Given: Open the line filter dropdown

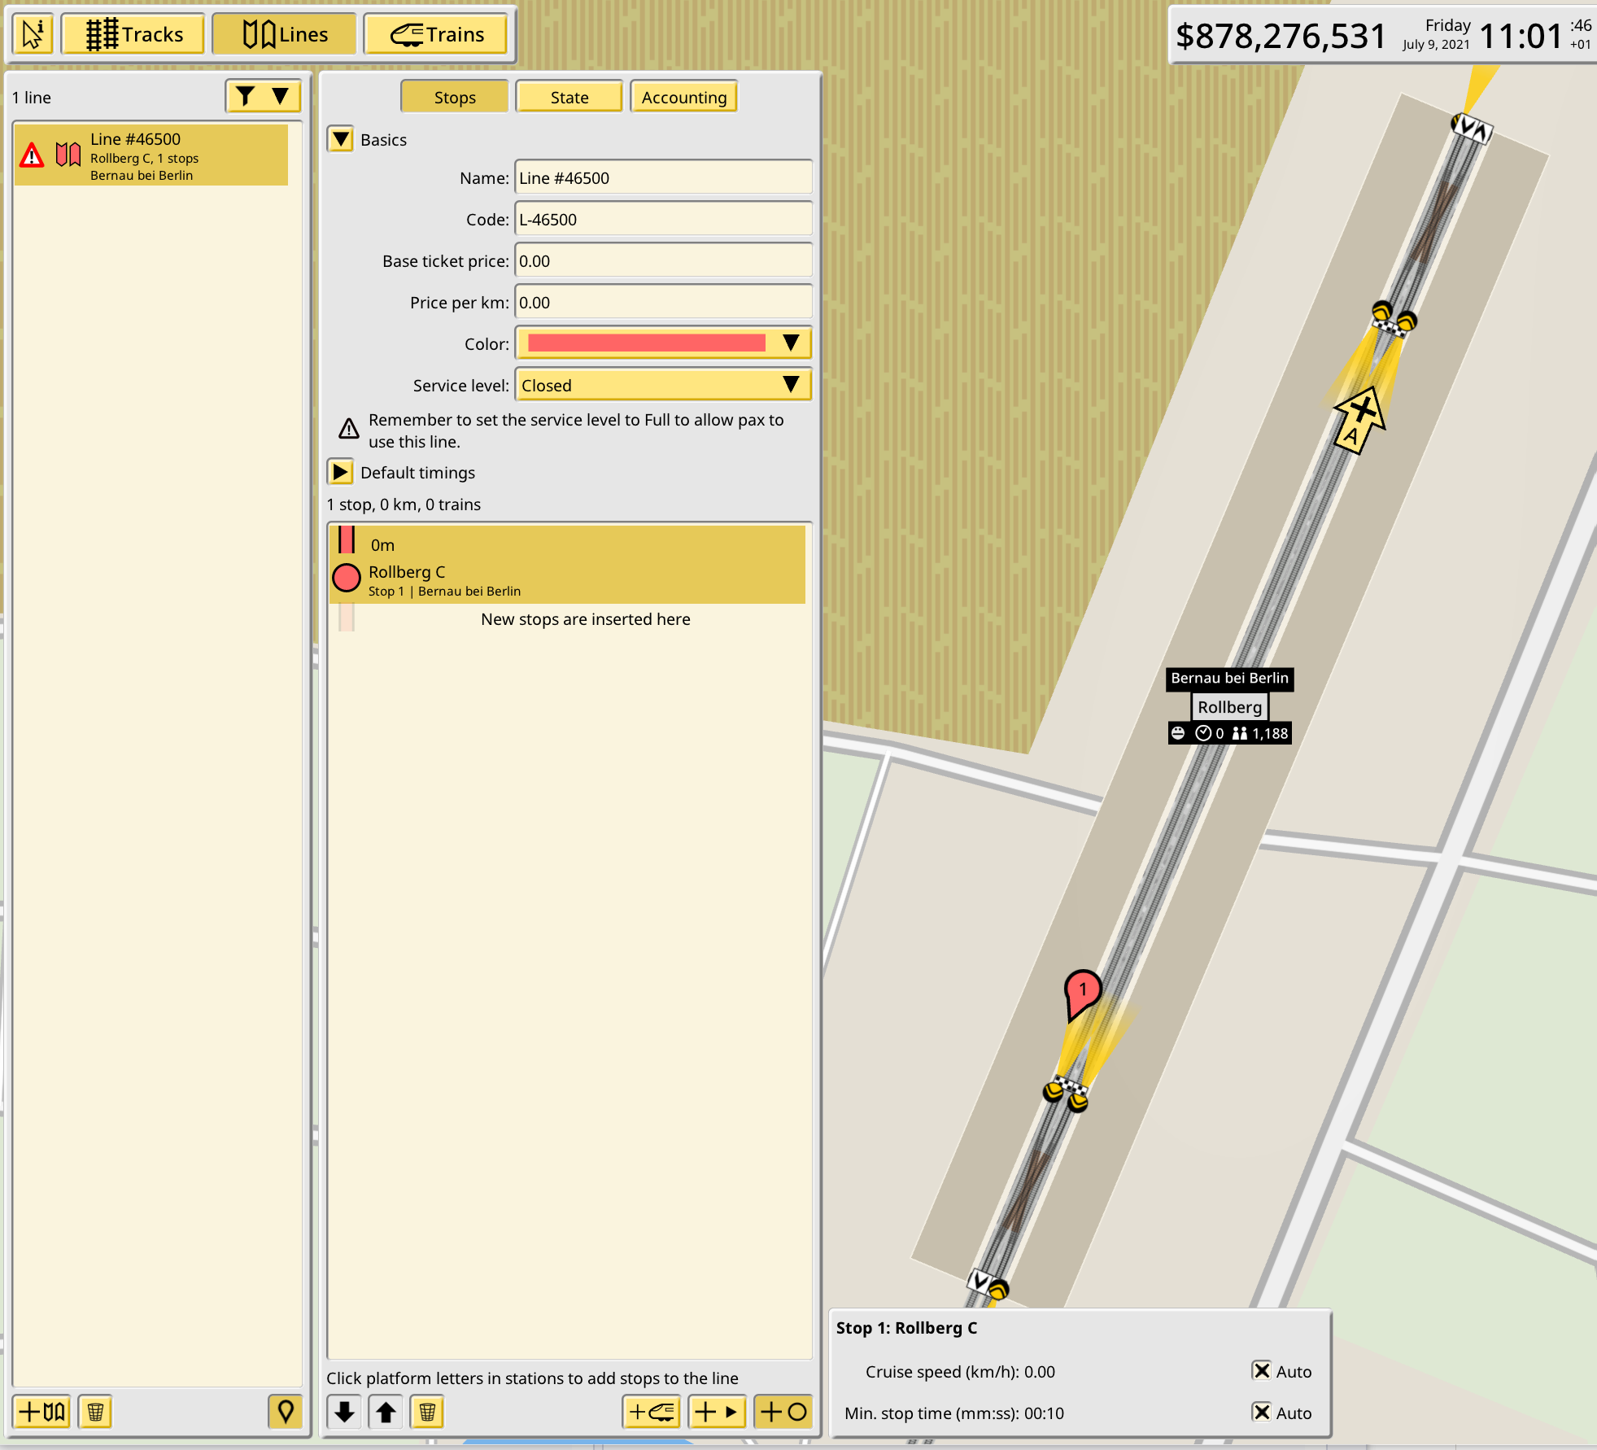Looking at the screenshot, I should point(263,97).
